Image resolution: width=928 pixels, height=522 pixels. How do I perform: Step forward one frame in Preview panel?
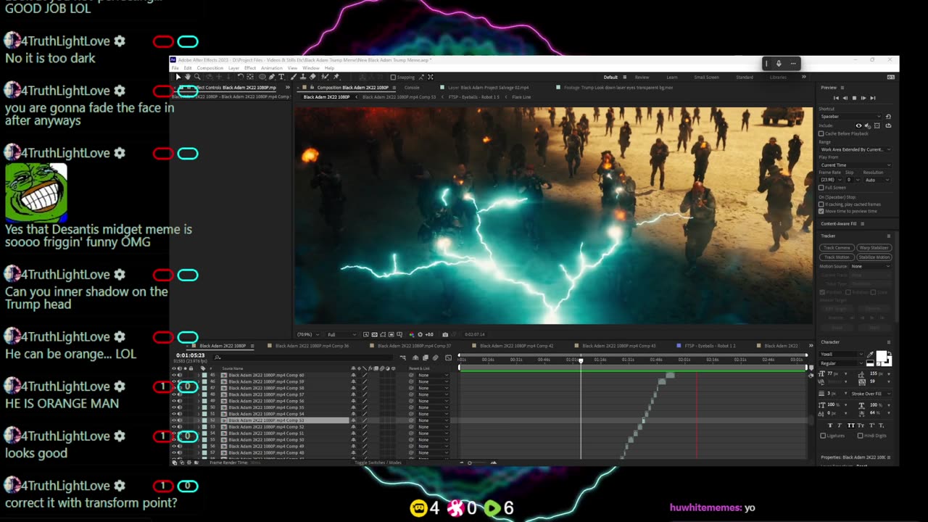click(863, 98)
